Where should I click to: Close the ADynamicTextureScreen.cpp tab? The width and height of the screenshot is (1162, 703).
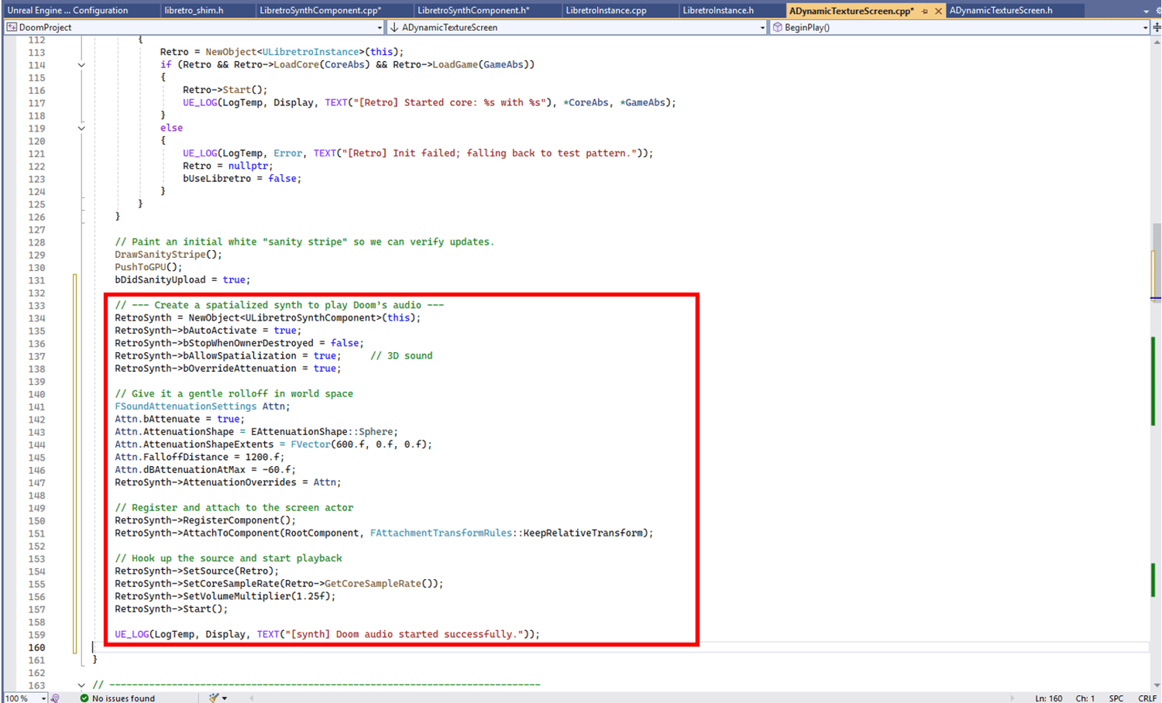pos(938,11)
